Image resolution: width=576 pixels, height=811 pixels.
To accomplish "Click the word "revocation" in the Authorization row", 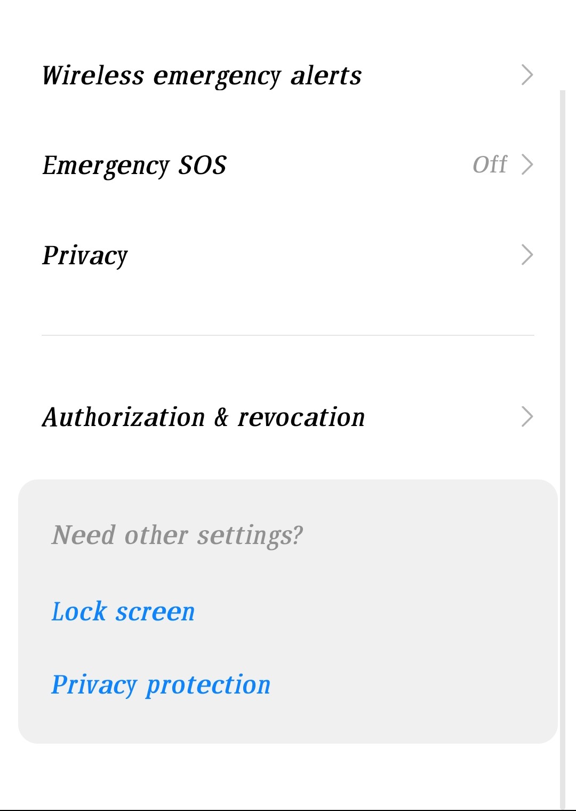I will coord(301,418).
